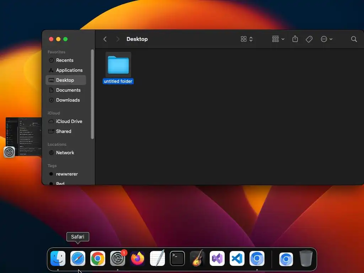Open iCloud Drive in sidebar
Viewport: 364px width, 273px height.
pyautogui.click(x=66, y=122)
